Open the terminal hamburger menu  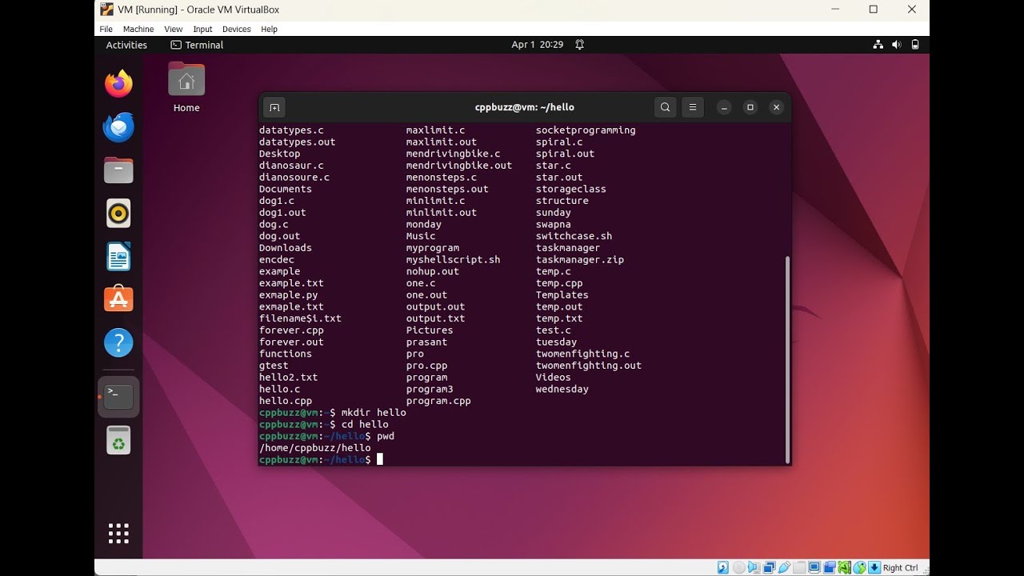[693, 107]
